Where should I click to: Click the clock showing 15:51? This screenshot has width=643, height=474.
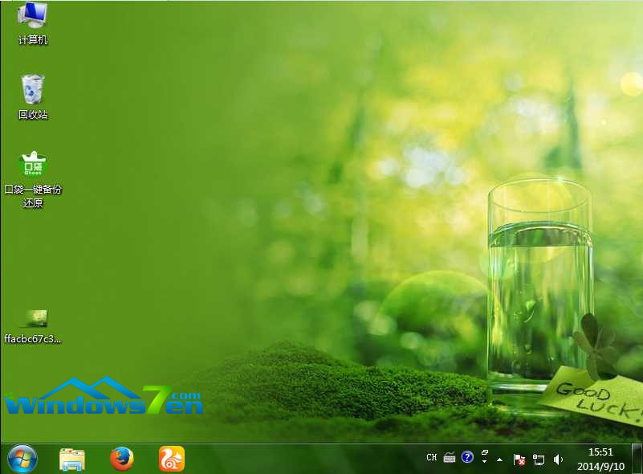pos(600,452)
